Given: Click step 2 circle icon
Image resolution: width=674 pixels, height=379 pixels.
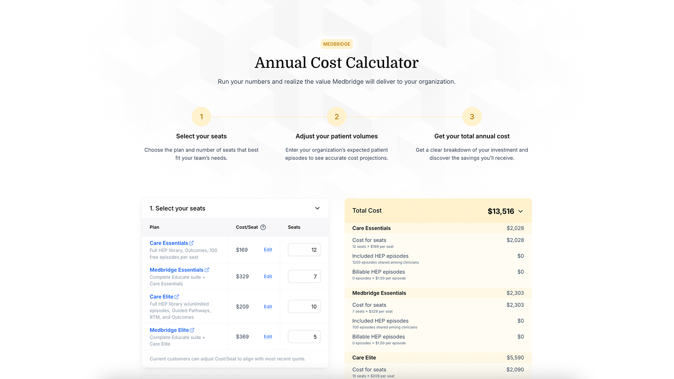Looking at the screenshot, I should pos(337,117).
